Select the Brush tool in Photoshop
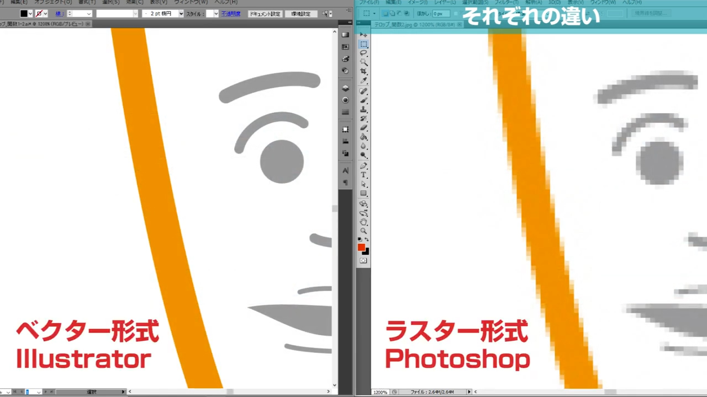The image size is (707, 397). pos(363,100)
